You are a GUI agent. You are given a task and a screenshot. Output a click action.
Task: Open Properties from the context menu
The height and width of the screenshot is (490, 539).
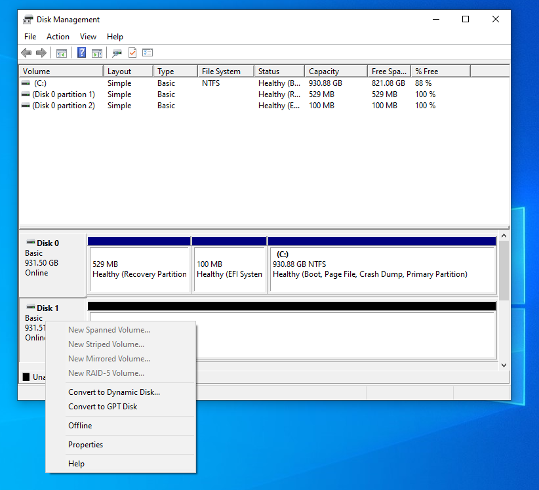point(121,445)
